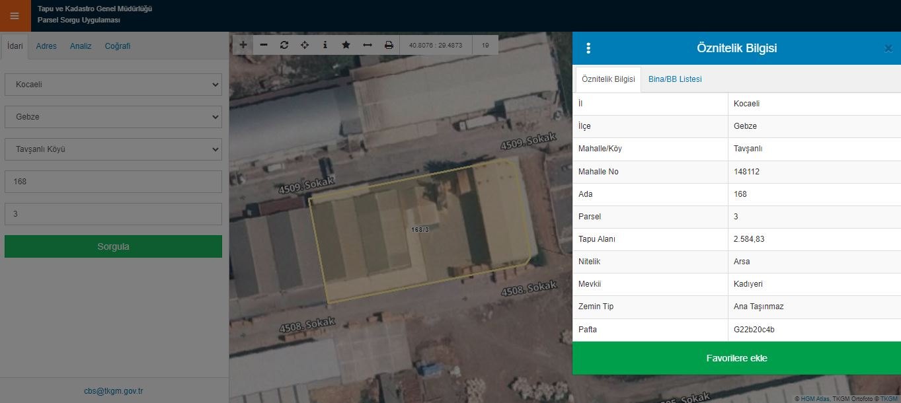Open the cbs@tkgm.gov.tr email link
The image size is (901, 403).
click(x=113, y=391)
